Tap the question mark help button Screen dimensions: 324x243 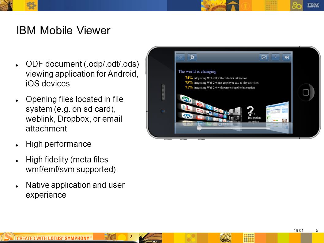[275, 57]
